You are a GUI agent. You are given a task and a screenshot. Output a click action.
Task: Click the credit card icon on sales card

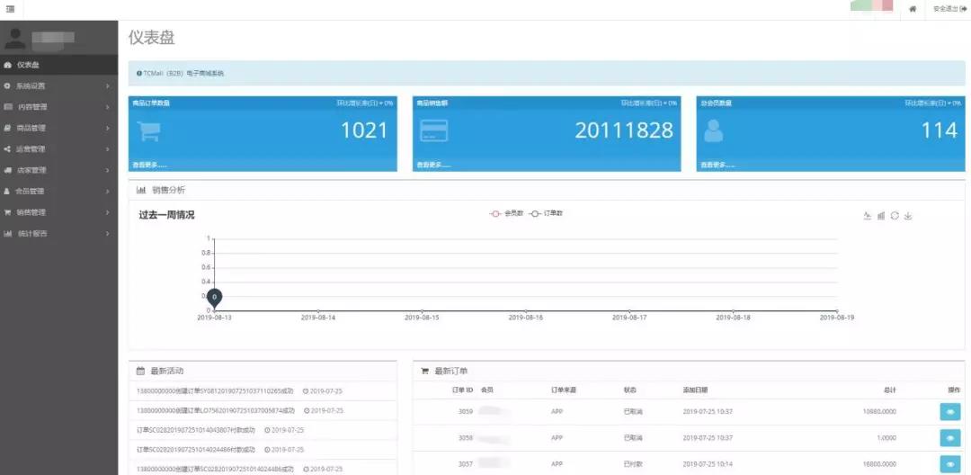433,131
